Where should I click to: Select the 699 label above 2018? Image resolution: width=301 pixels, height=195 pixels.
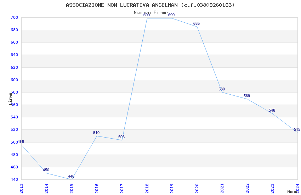[x=147, y=15]
